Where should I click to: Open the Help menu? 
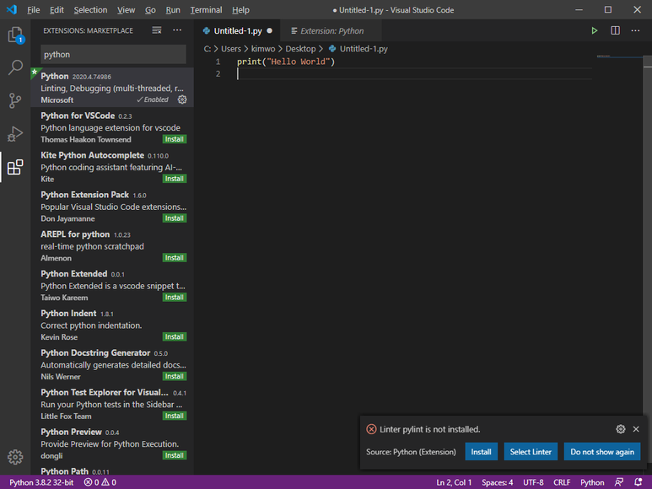pos(240,10)
